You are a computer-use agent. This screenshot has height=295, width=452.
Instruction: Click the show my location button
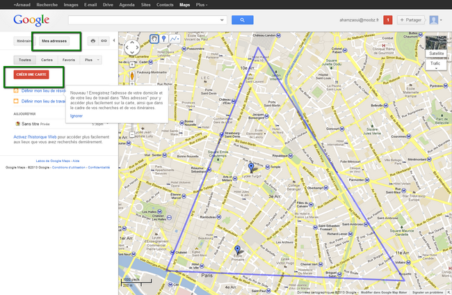[132, 64]
